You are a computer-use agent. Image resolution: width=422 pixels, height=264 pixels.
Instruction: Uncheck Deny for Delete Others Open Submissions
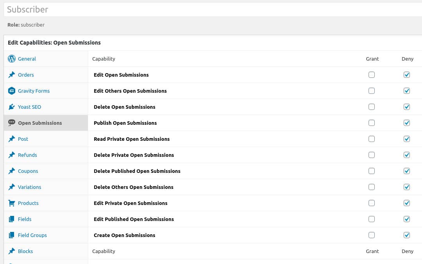(x=407, y=187)
